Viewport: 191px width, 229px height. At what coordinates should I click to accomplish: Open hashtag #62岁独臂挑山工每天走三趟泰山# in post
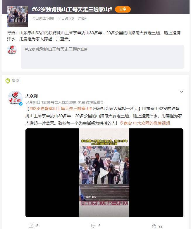[61, 109]
